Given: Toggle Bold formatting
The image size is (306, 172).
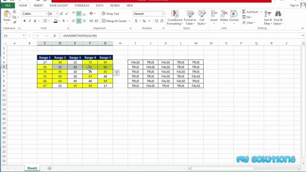Looking at the screenshot, I should click(x=24, y=21).
